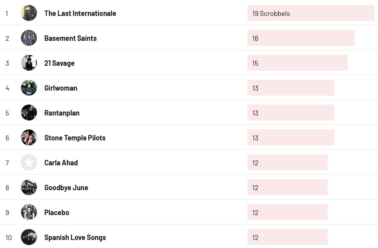The height and width of the screenshot is (248, 378).
Task: Go to Basement Saints artist page
Action: (x=70, y=38)
